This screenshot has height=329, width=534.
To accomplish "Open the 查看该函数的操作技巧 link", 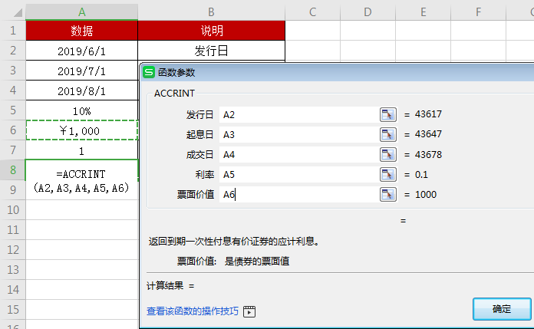I will click(193, 312).
